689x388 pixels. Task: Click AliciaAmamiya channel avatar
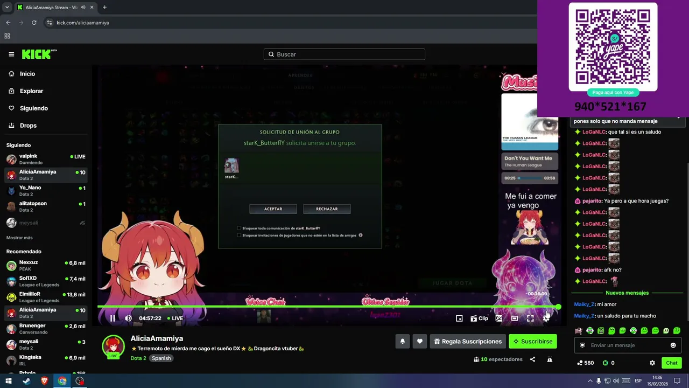(113, 347)
